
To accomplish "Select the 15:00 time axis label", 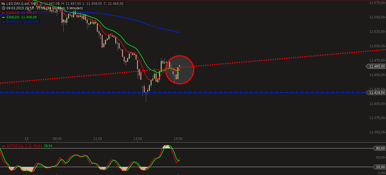I will click(178, 139).
